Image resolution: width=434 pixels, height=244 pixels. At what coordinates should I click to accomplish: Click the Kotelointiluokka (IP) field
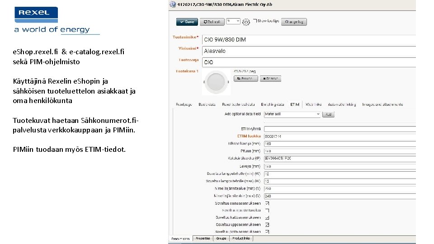click(x=340, y=159)
